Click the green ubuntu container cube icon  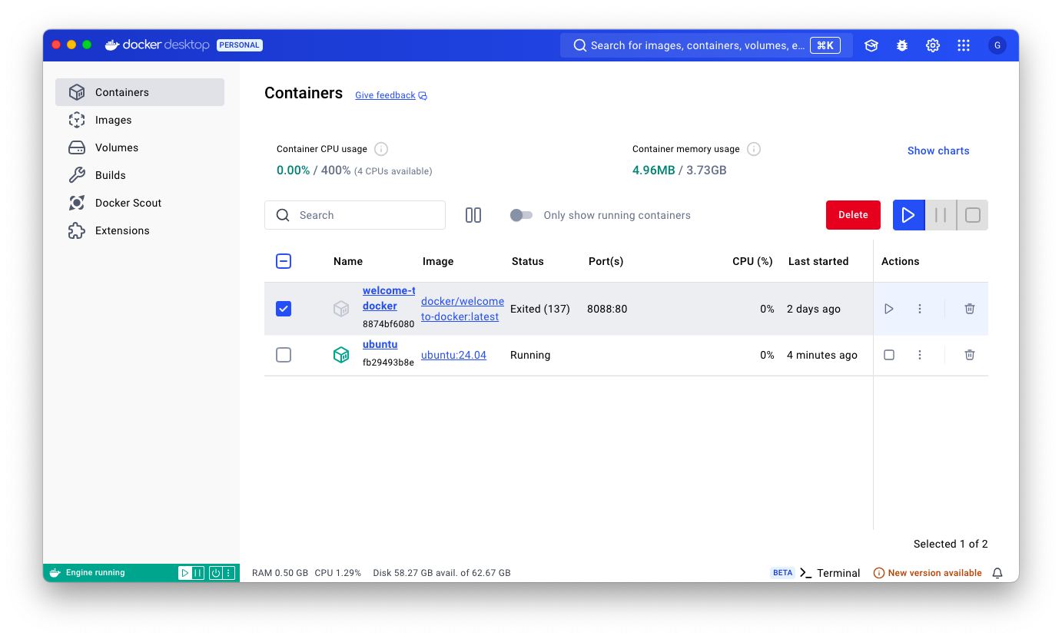pos(341,355)
